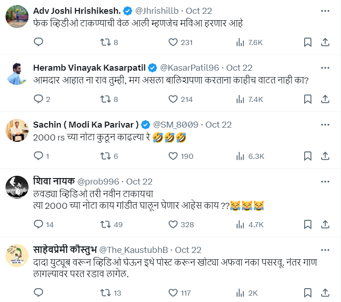Image resolution: width=341 pixels, height=302 pixels.
Task: Open more options for Adv Joshi's tweet
Action: [x=325, y=11]
